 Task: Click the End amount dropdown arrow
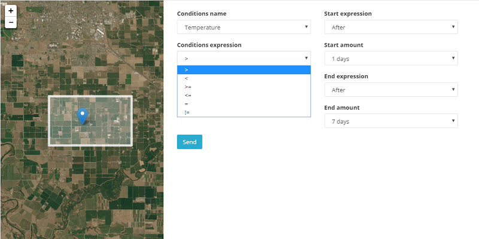tap(454, 121)
